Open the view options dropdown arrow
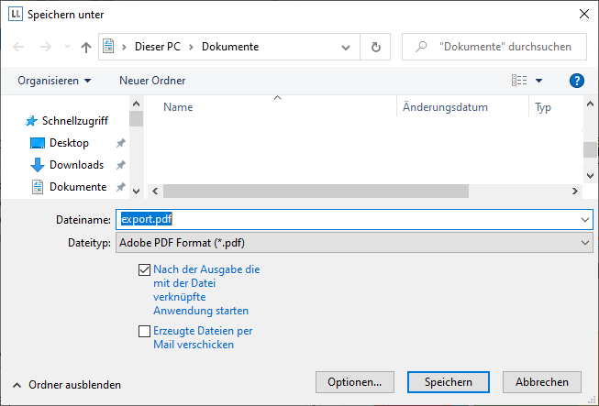The image size is (599, 406). (x=539, y=81)
